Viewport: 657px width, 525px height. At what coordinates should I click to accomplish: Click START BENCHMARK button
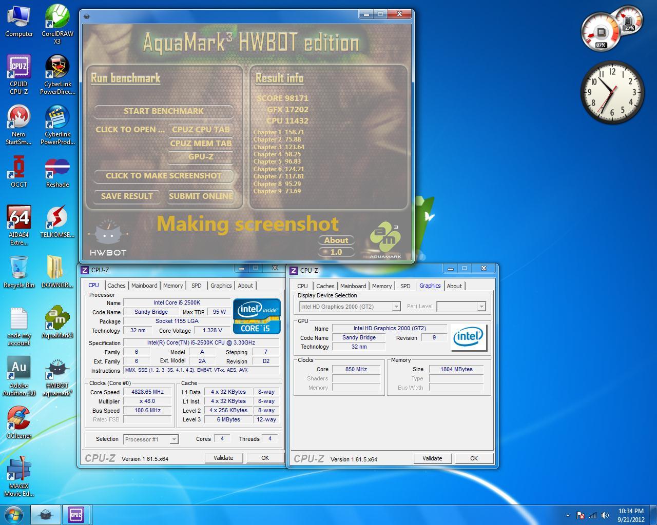click(x=164, y=111)
